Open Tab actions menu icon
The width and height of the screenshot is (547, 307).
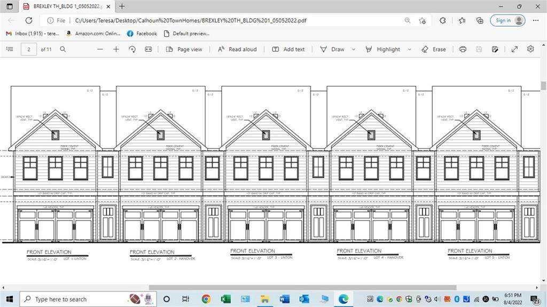tap(10, 6)
